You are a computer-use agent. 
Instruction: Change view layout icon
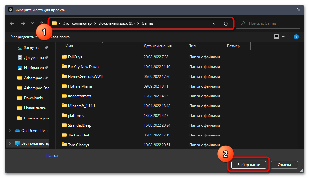coord(276,37)
